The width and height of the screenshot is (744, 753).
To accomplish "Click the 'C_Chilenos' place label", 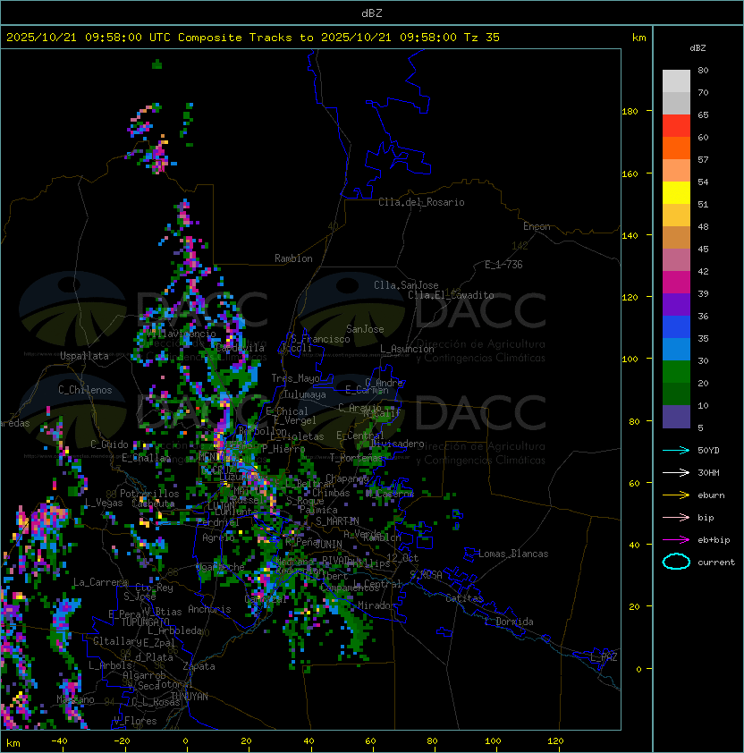I will [85, 390].
